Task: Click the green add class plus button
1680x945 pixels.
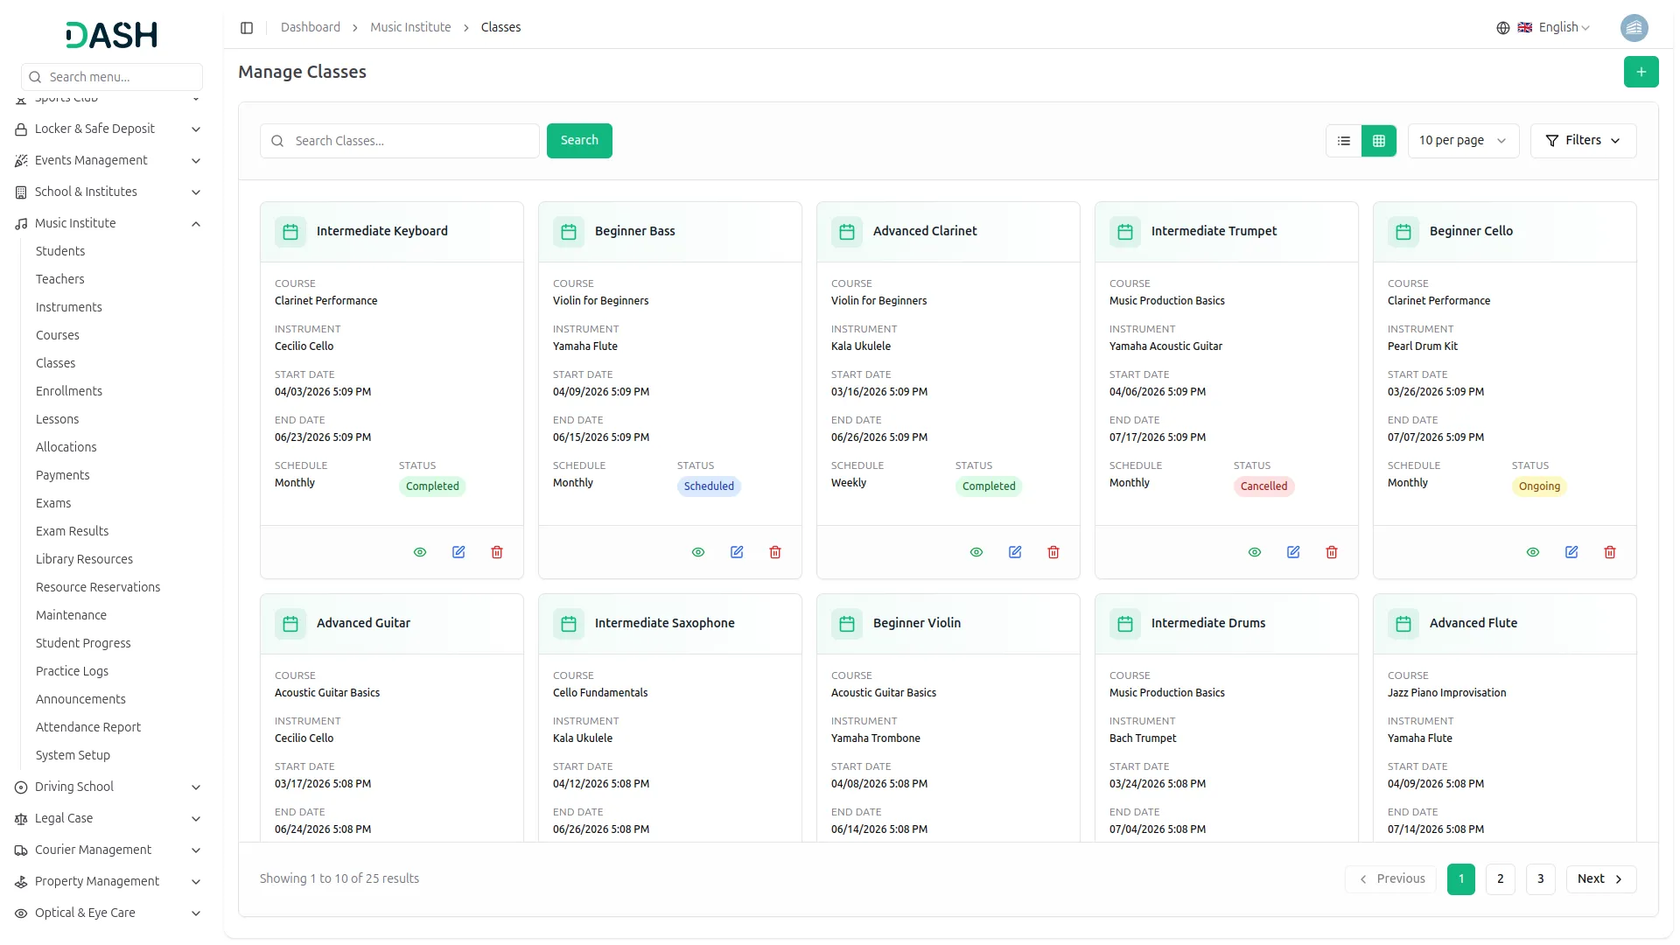Action: pyautogui.click(x=1641, y=72)
